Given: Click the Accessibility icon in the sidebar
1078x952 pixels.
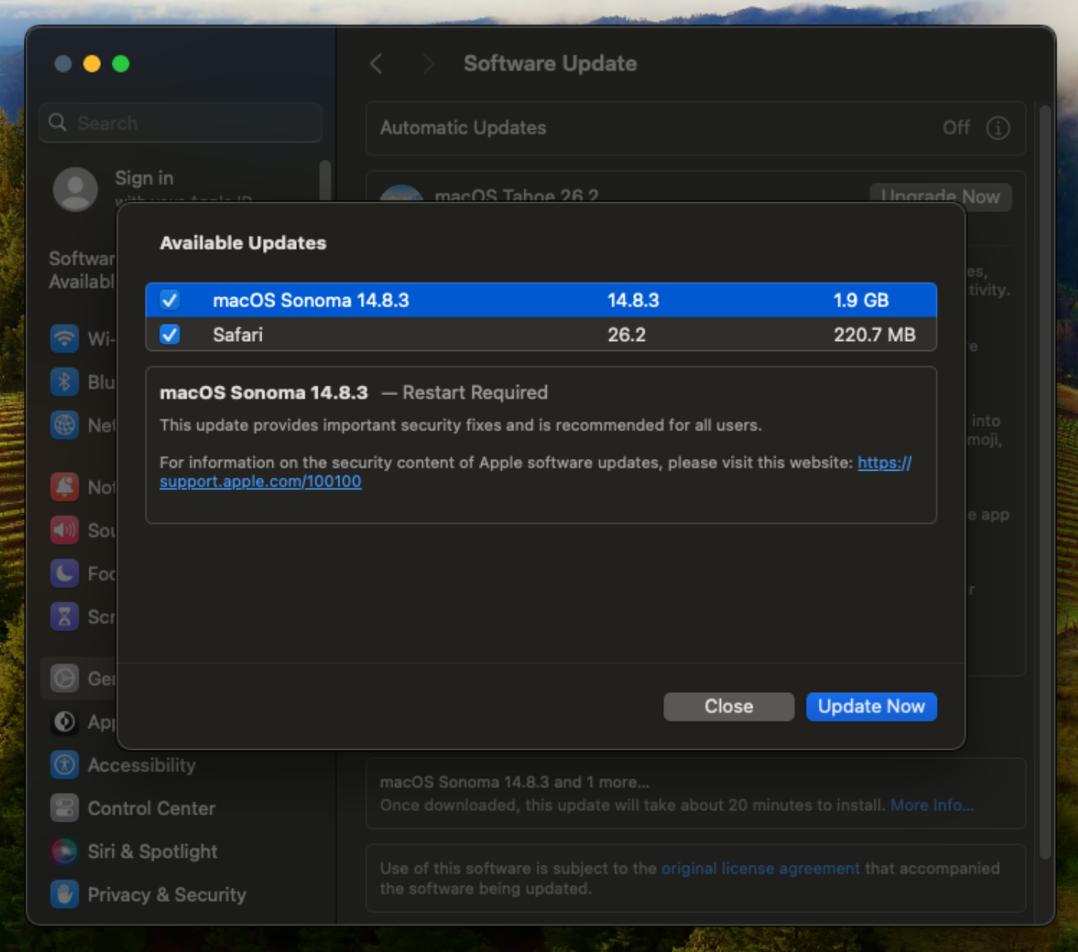Looking at the screenshot, I should pyautogui.click(x=65, y=765).
